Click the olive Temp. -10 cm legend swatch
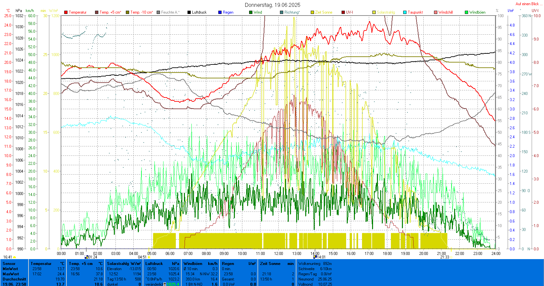 coord(127,12)
